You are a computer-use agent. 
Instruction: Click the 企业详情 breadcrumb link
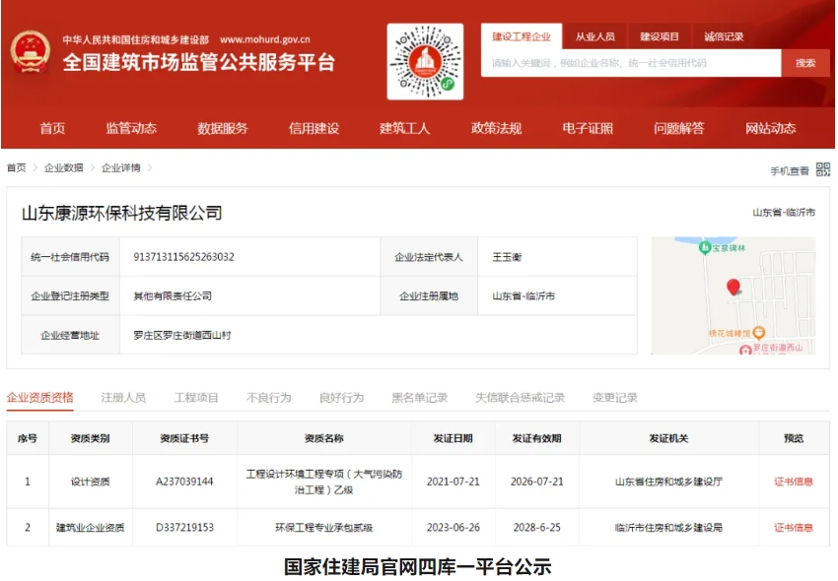pyautogui.click(x=121, y=167)
